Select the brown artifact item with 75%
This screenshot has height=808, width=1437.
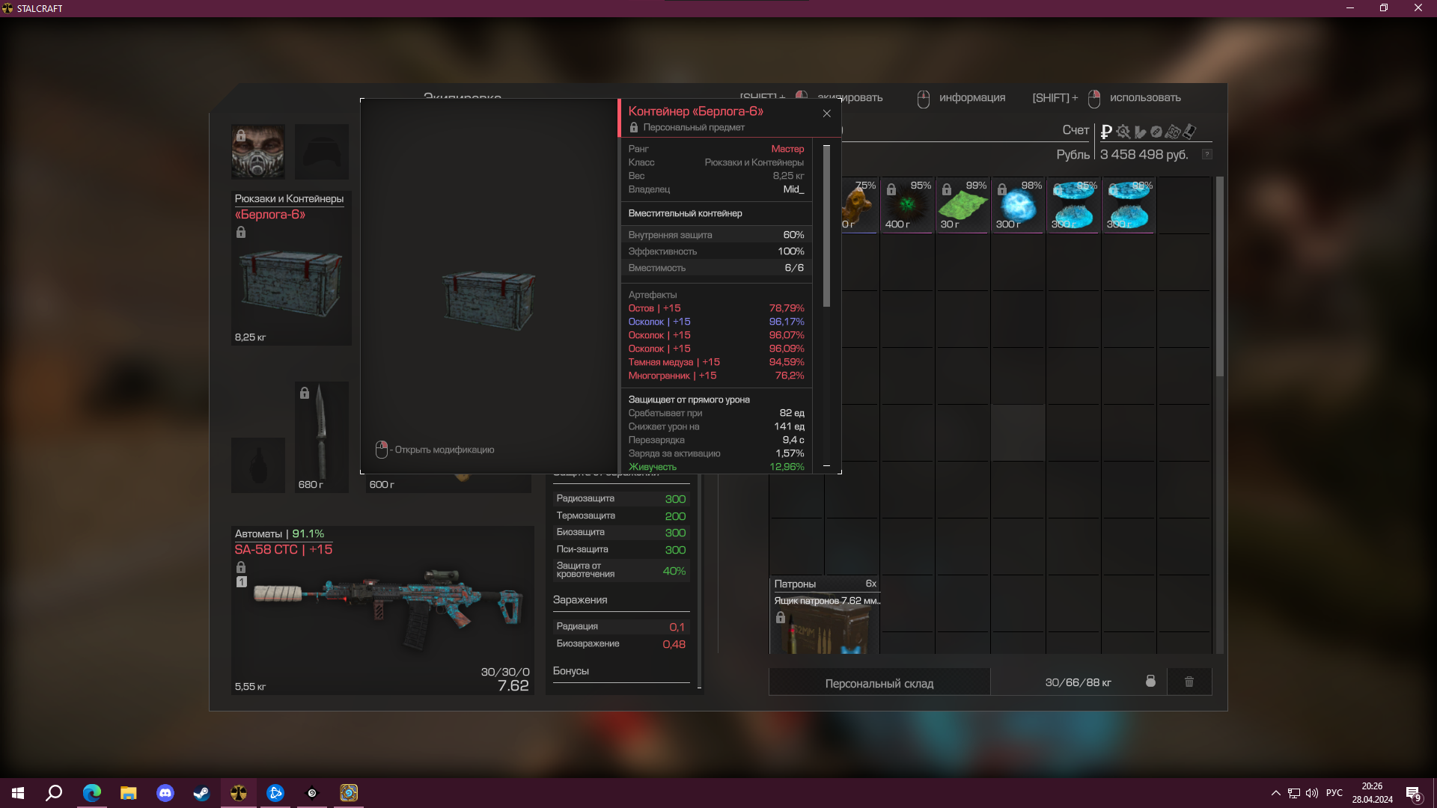click(x=859, y=206)
